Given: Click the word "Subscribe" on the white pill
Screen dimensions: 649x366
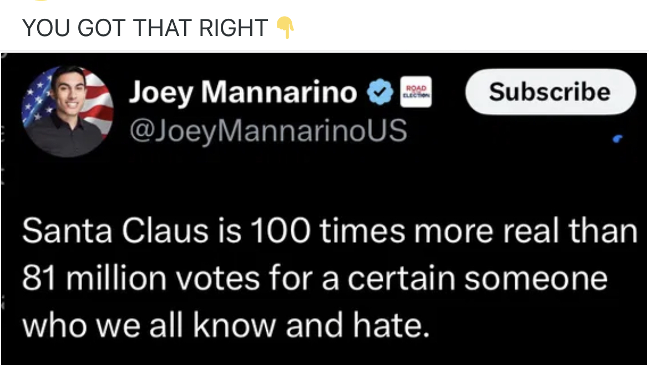Looking at the screenshot, I should click(x=549, y=92).
